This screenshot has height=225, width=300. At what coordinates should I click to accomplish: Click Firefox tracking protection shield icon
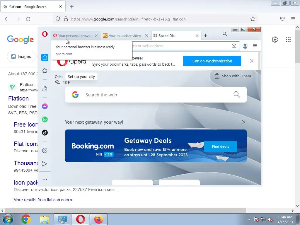pos(58,19)
